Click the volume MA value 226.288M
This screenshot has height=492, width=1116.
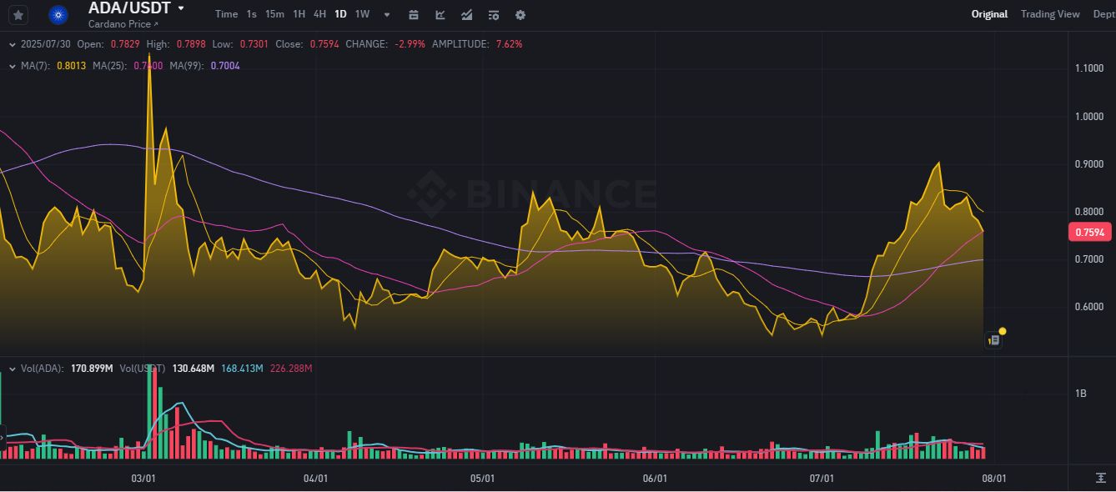[291, 368]
